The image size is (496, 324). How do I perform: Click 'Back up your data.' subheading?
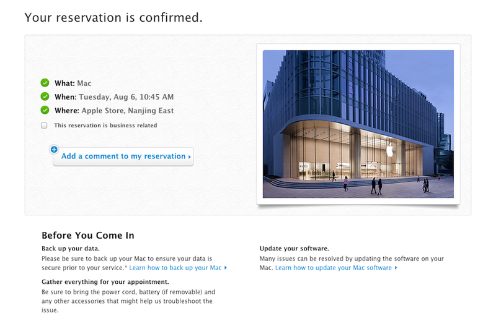[71, 249]
